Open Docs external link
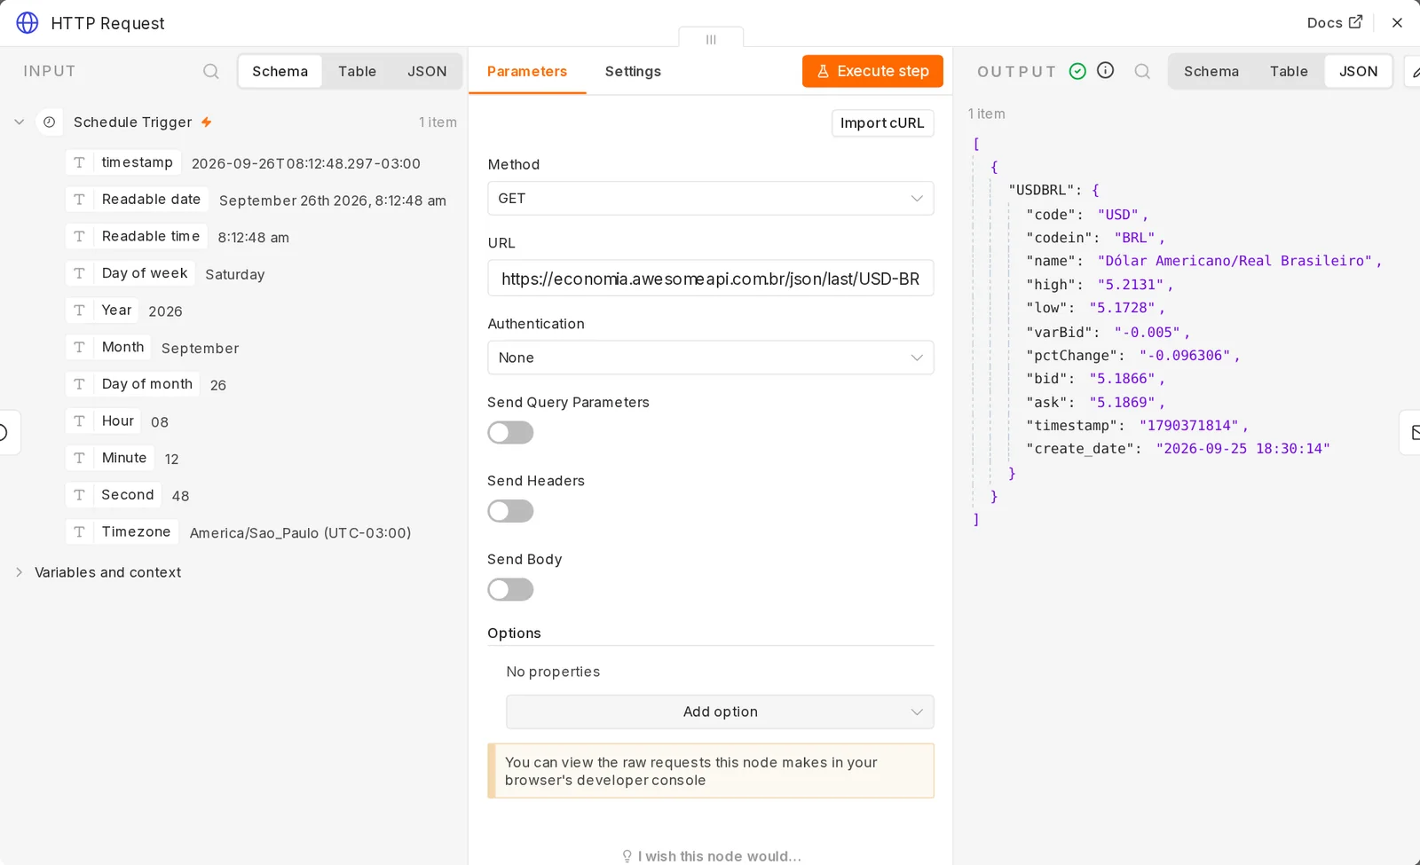The height and width of the screenshot is (865, 1420). [x=1334, y=23]
